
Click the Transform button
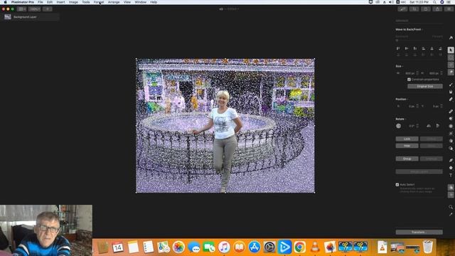pyautogui.click(x=419, y=233)
